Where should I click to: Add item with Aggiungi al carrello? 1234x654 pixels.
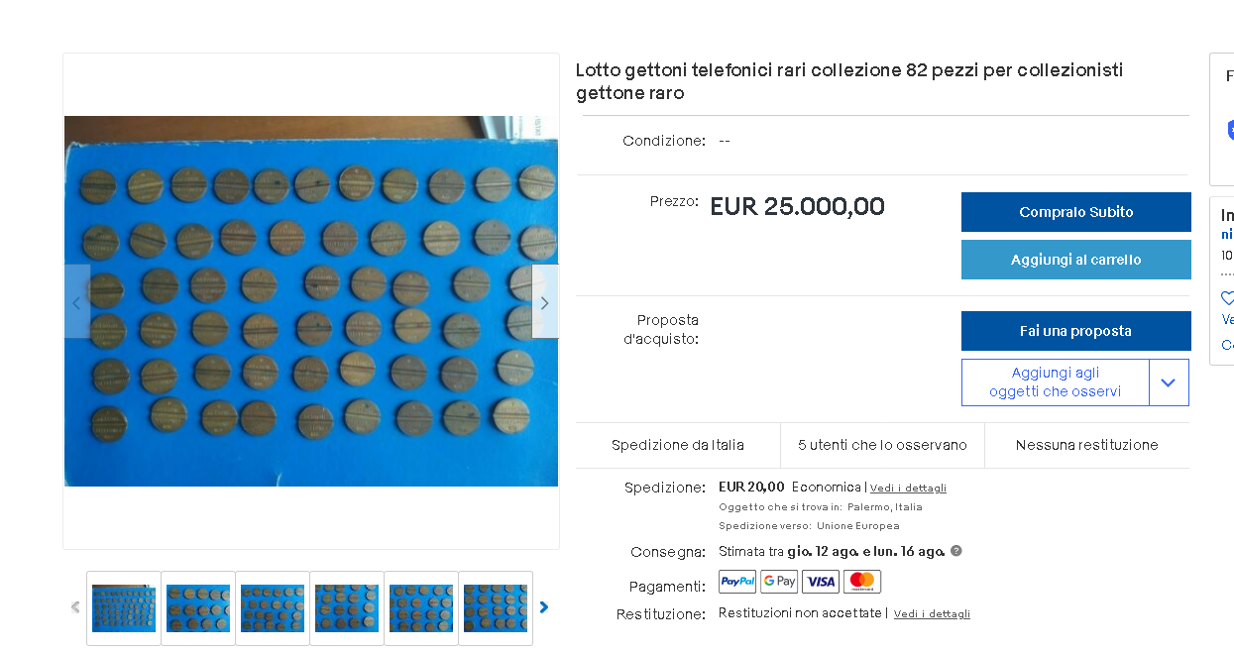click(1076, 260)
